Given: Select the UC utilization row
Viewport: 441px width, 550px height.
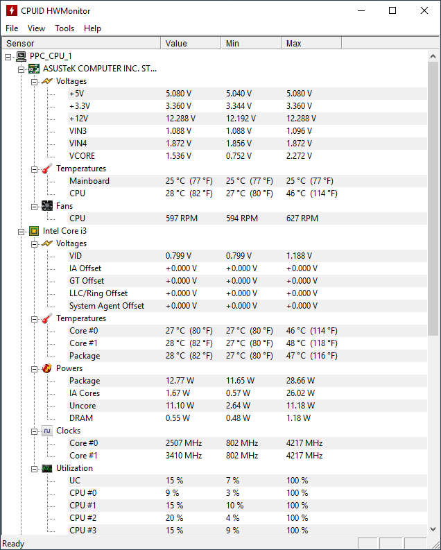Looking at the screenshot, I should [248, 481].
